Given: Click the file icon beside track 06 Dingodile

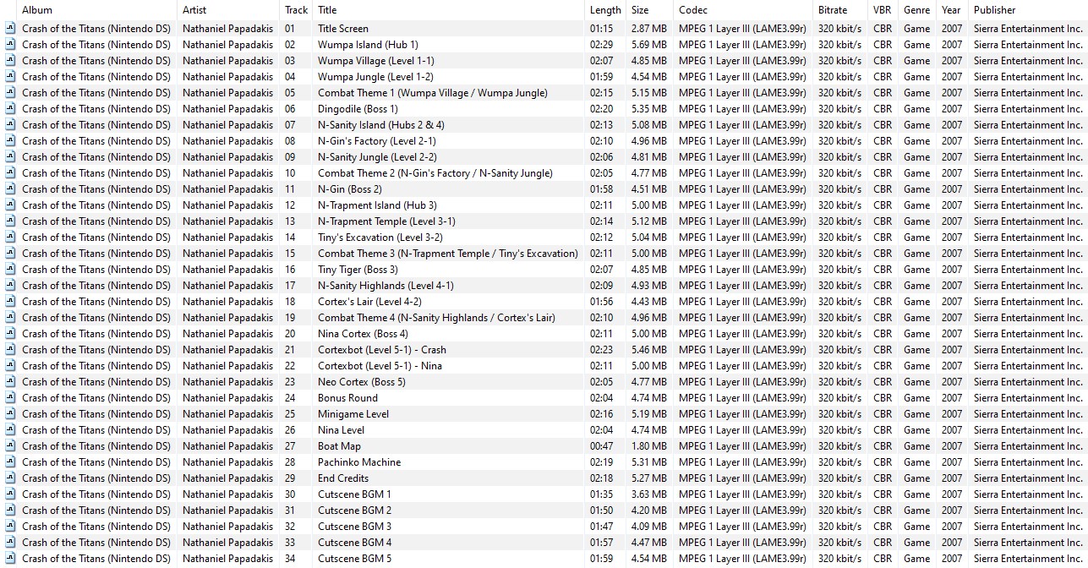Looking at the screenshot, I should coord(10,109).
